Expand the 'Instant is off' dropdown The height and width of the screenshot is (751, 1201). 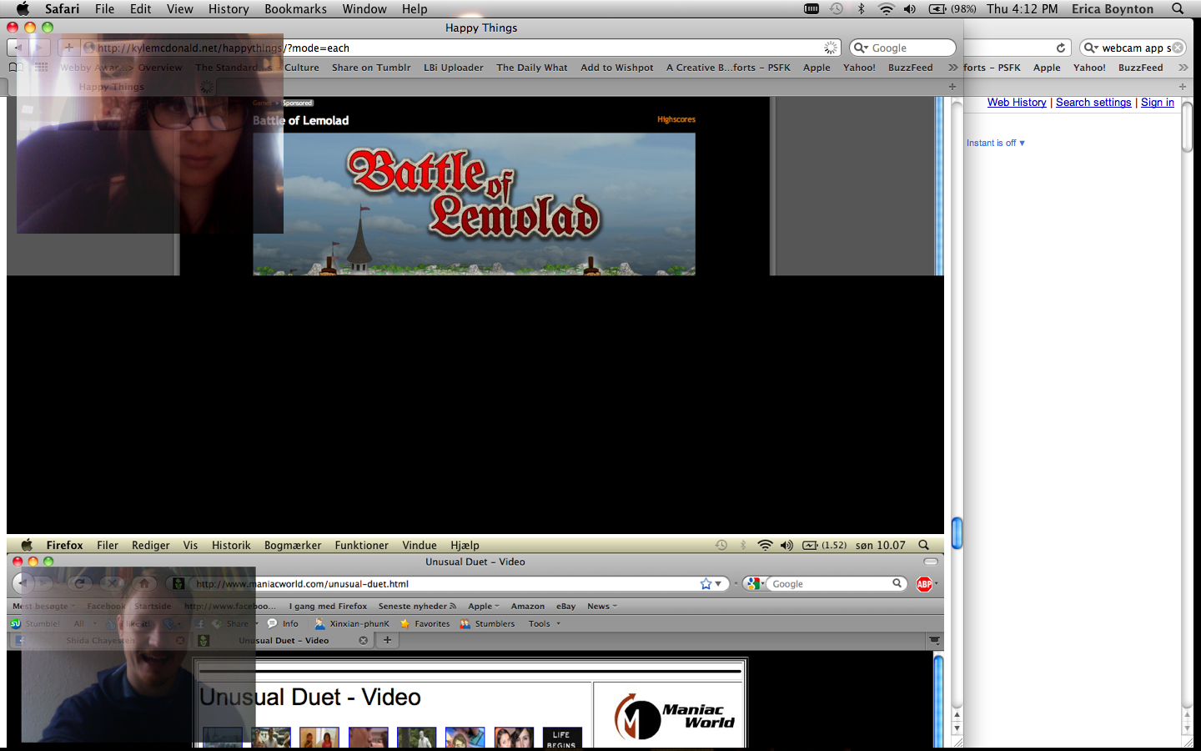(x=996, y=144)
